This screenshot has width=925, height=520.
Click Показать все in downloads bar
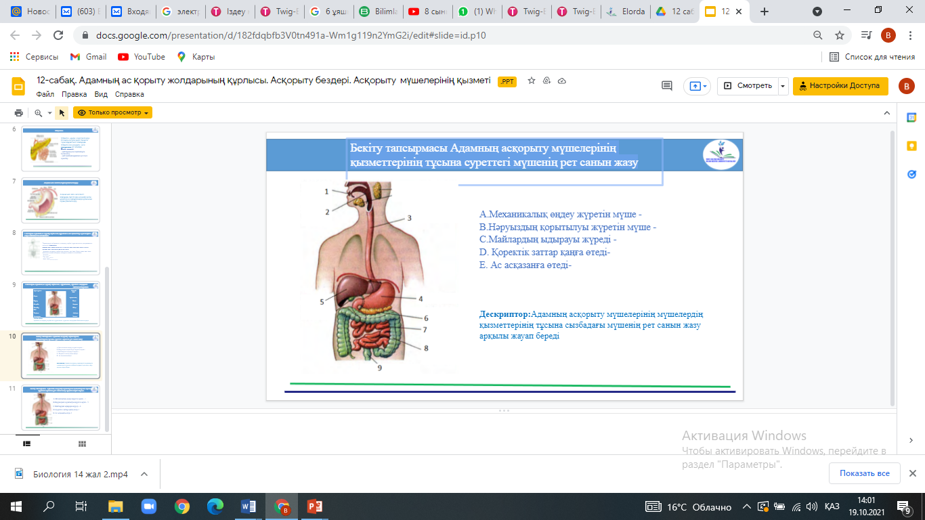(865, 473)
